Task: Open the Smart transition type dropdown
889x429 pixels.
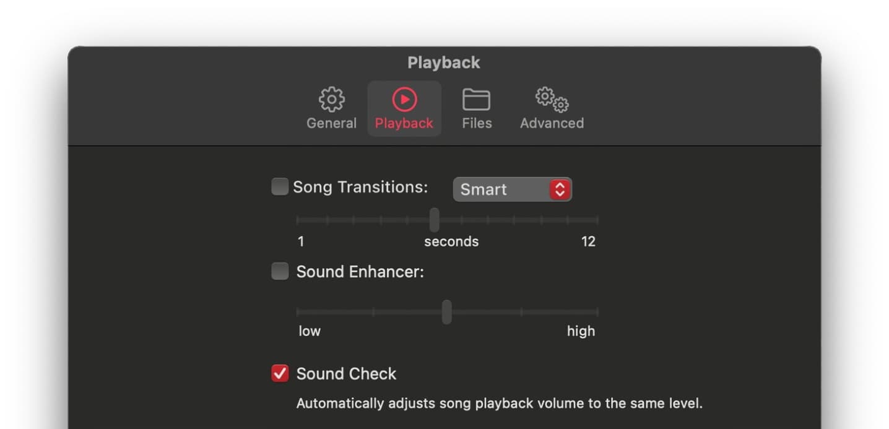Action: point(512,189)
